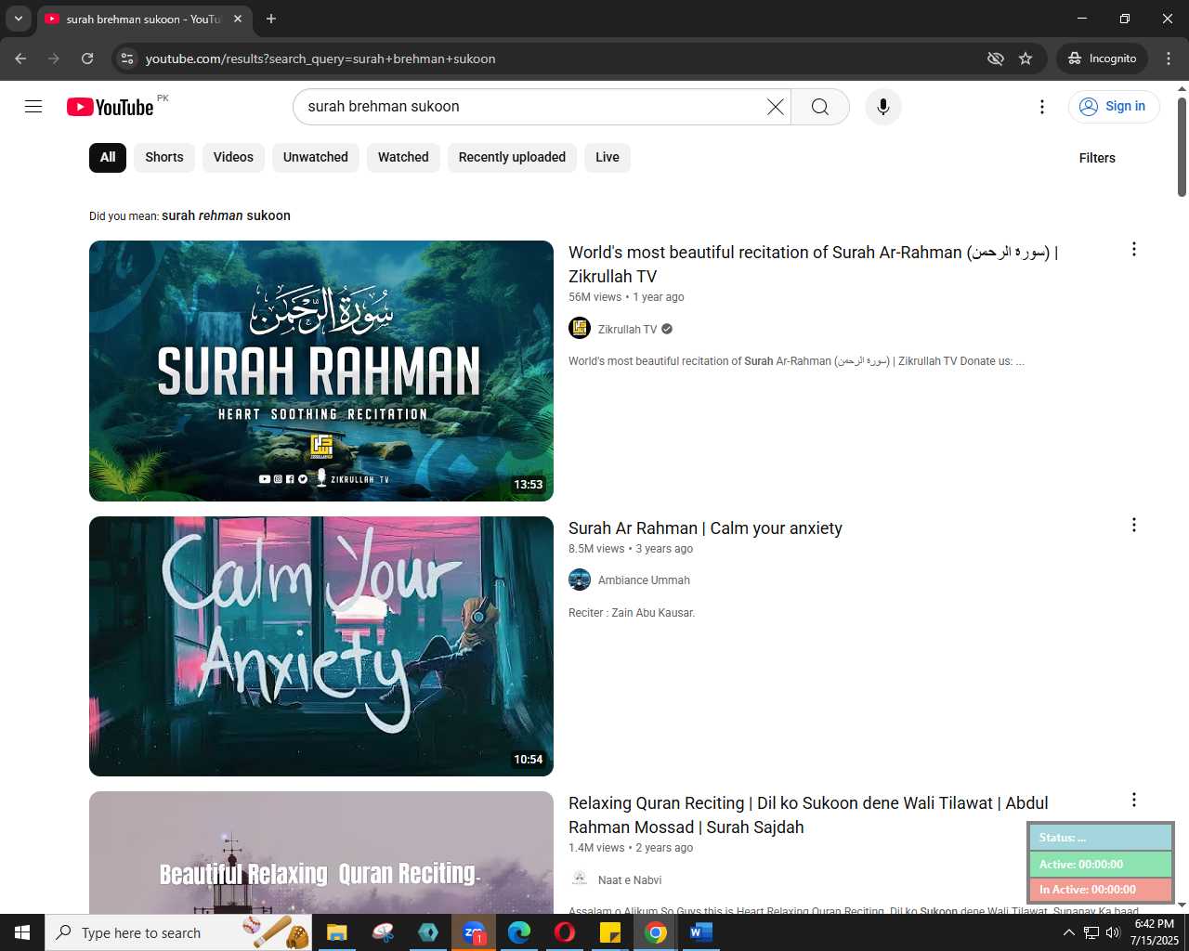Click the Incognito indicator button

pyautogui.click(x=1103, y=59)
